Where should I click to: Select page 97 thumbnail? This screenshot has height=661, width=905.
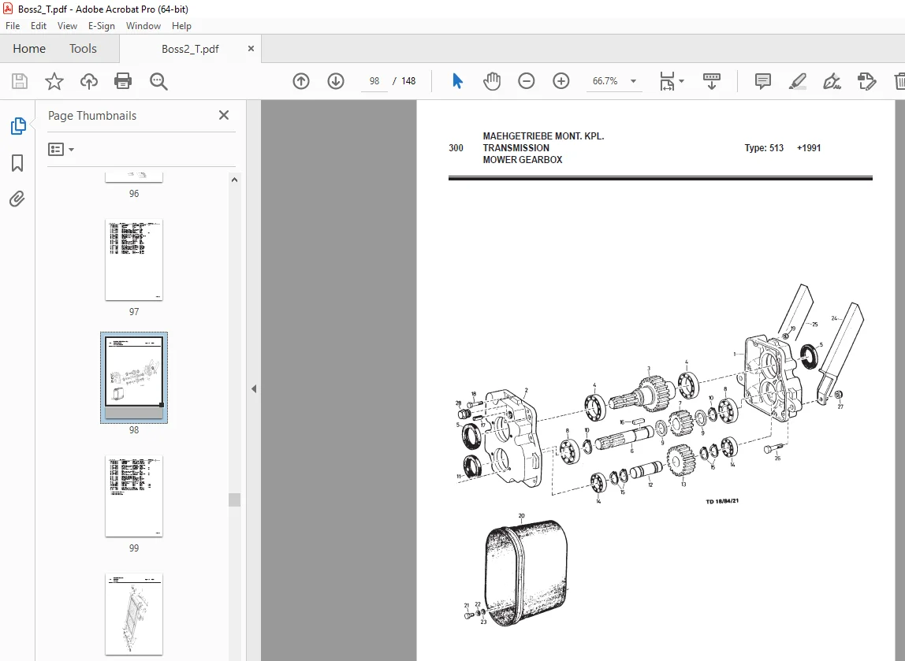[134, 260]
